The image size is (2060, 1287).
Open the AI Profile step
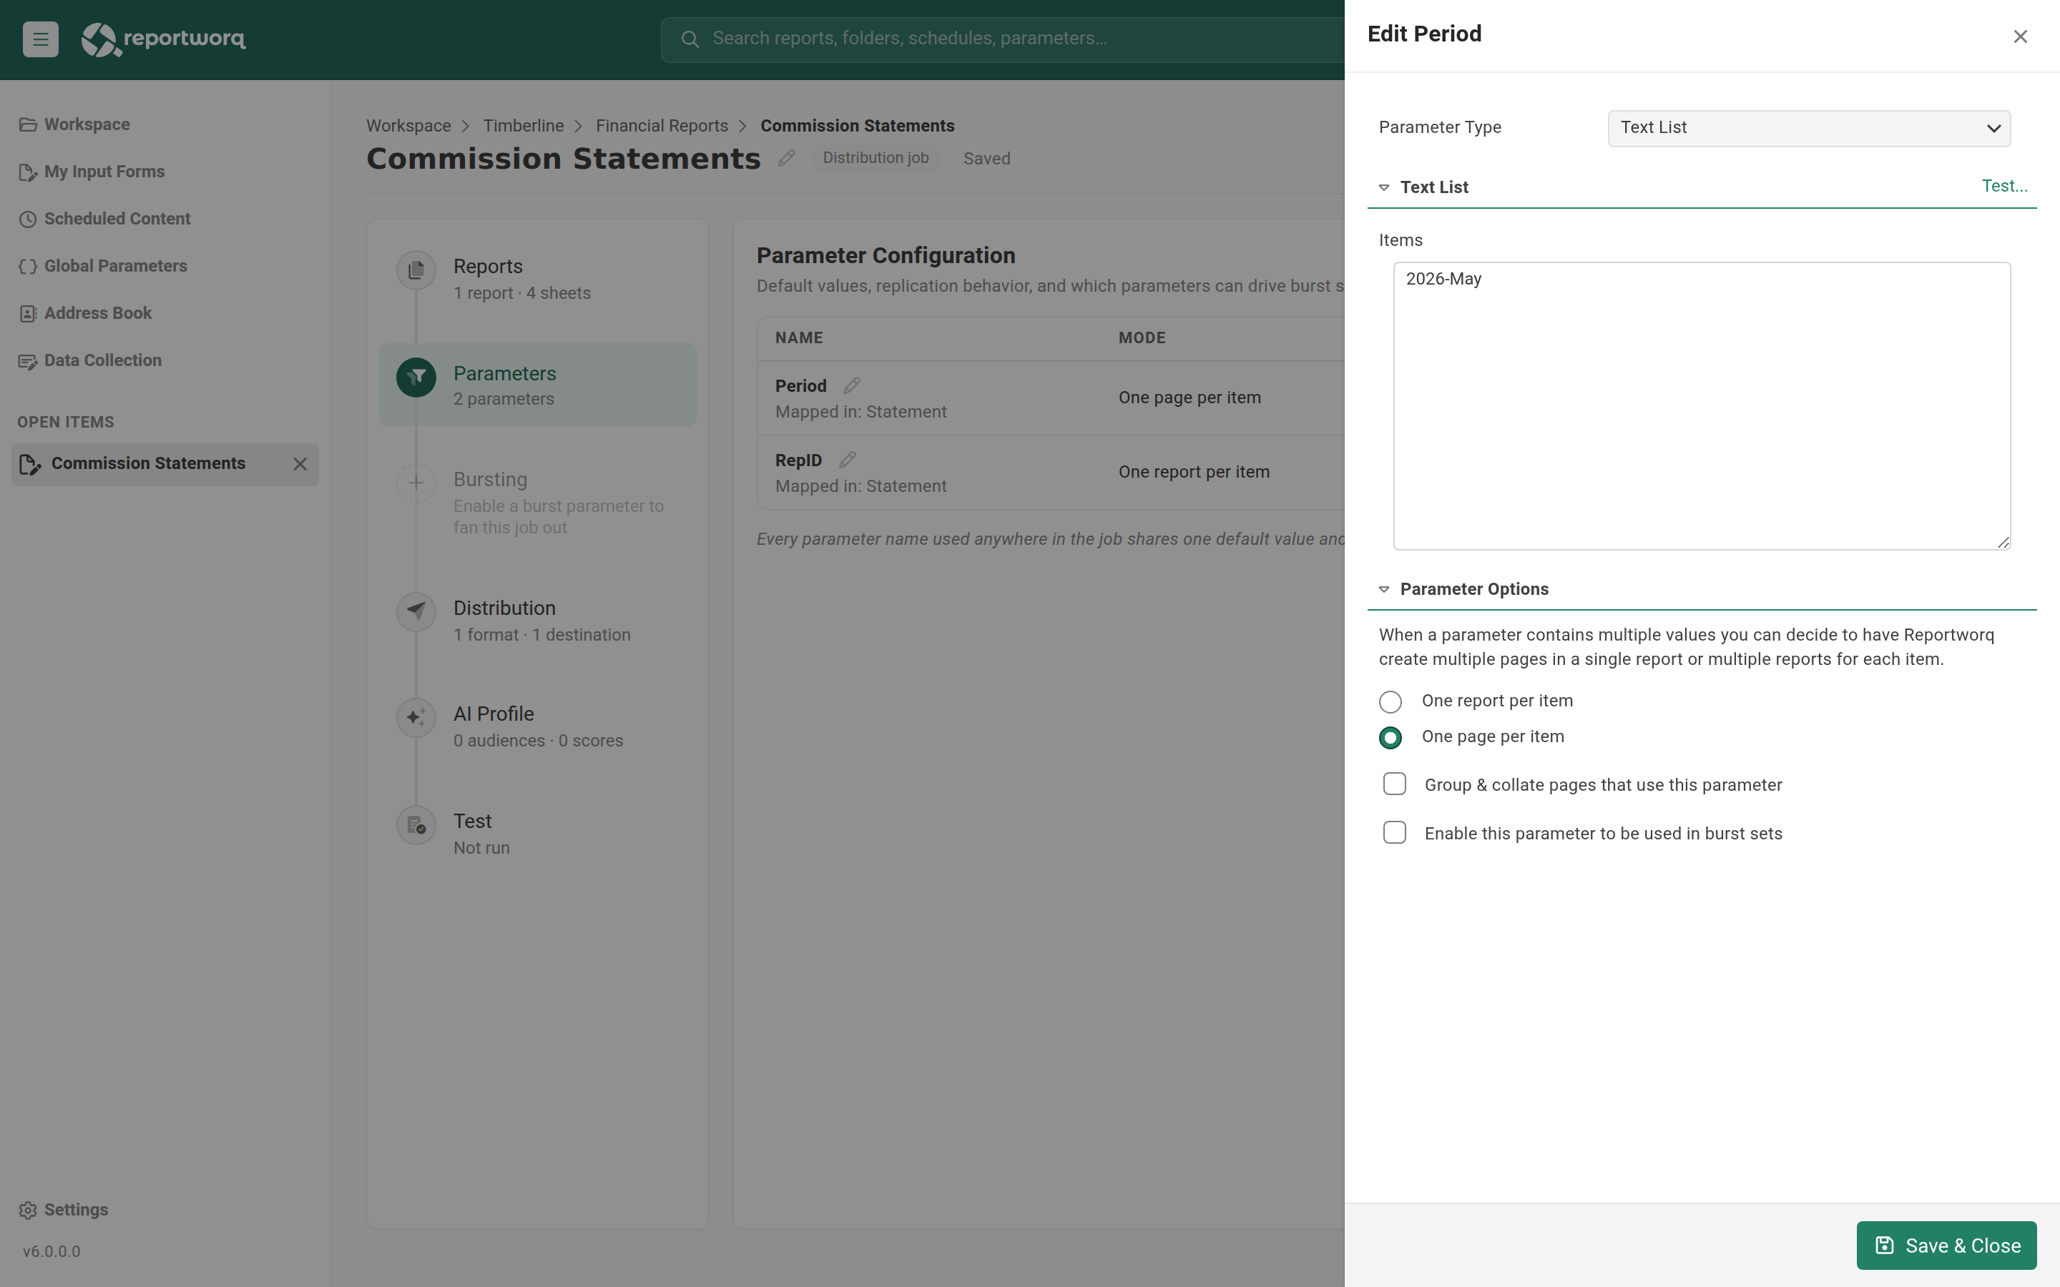(x=538, y=726)
